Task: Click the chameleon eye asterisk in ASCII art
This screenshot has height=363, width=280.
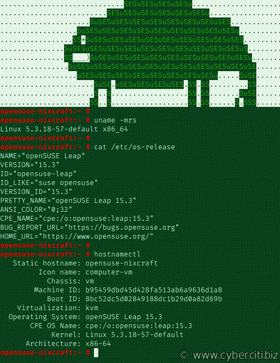Action: click(x=83, y=40)
